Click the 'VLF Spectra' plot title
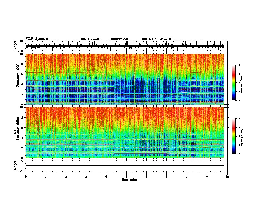This screenshot has height=198, width=256. click(x=37, y=39)
